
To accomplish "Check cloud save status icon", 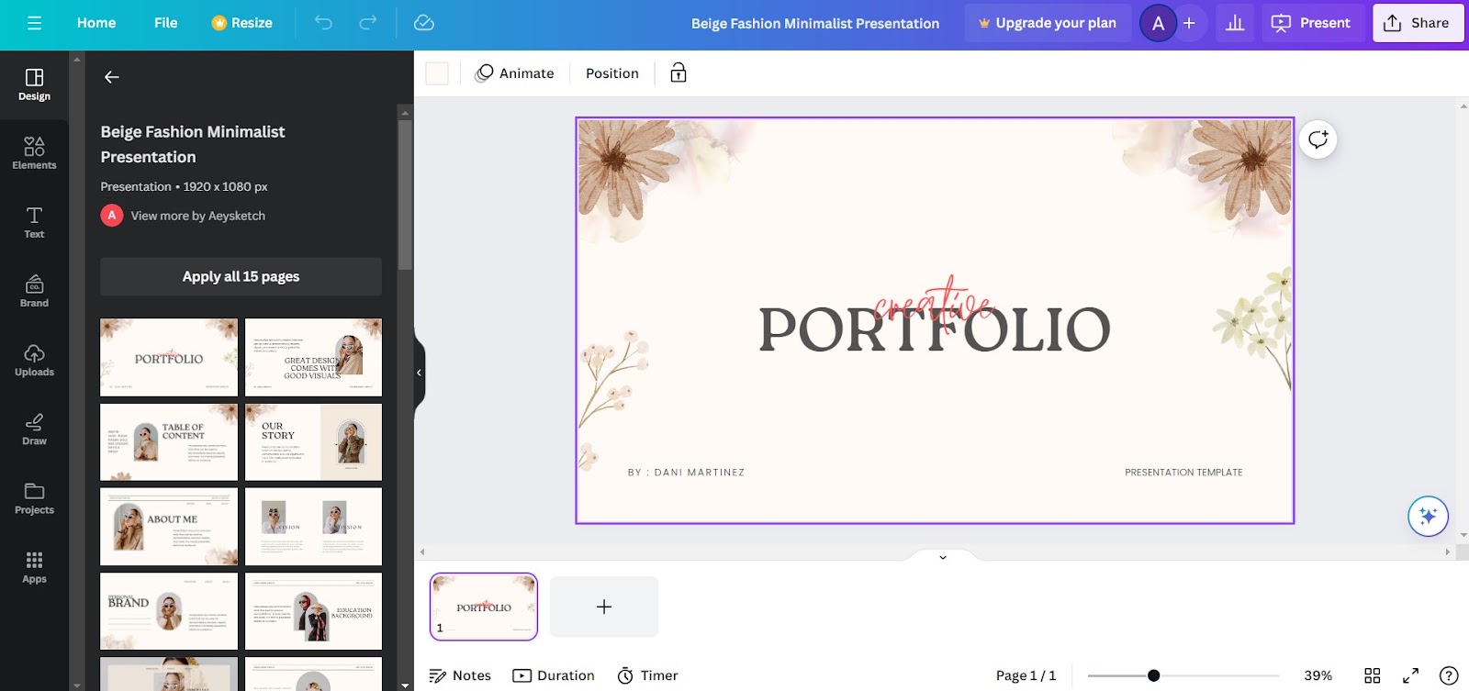I will tap(424, 23).
